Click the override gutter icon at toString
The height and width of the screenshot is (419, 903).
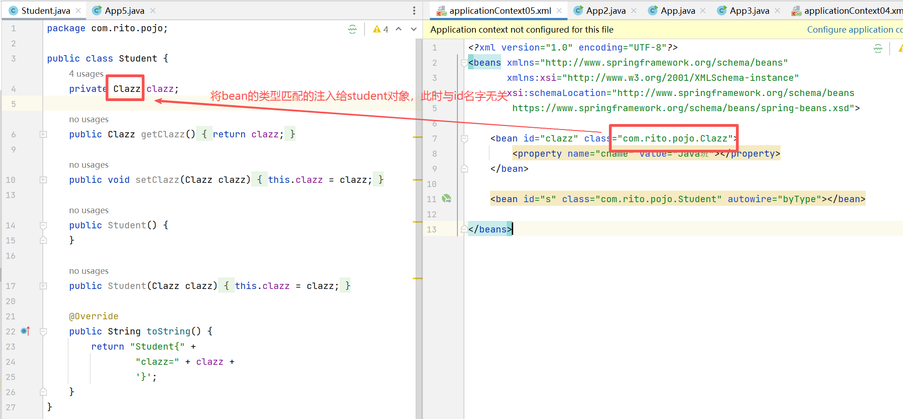(26, 331)
